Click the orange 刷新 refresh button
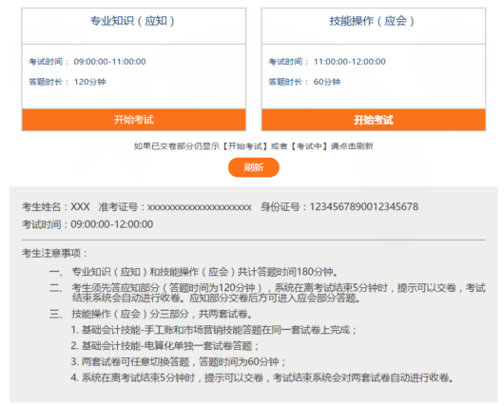This screenshot has height=406, width=504. (x=254, y=167)
